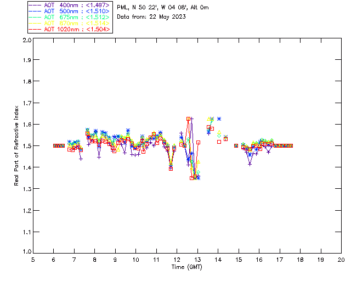This screenshot has width=351, height=281.
Task: Click the x-axis hour label 19
Action: pyautogui.click(x=321, y=260)
